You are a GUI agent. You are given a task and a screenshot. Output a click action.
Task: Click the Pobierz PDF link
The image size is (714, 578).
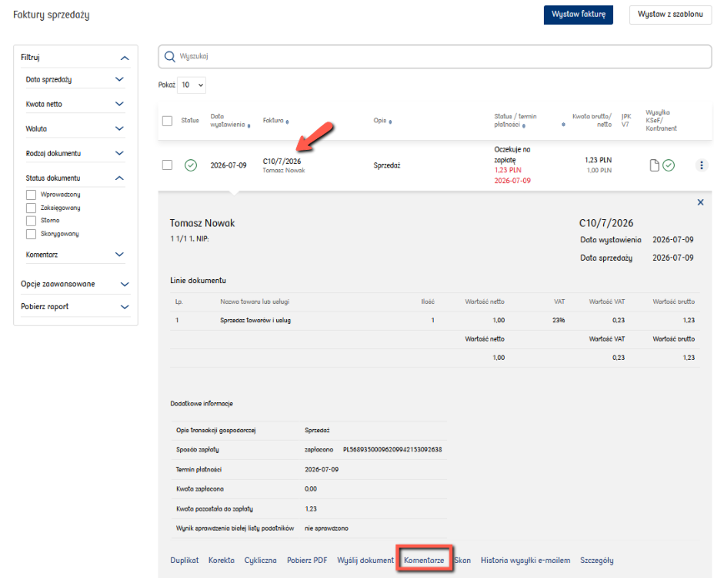pyautogui.click(x=307, y=561)
